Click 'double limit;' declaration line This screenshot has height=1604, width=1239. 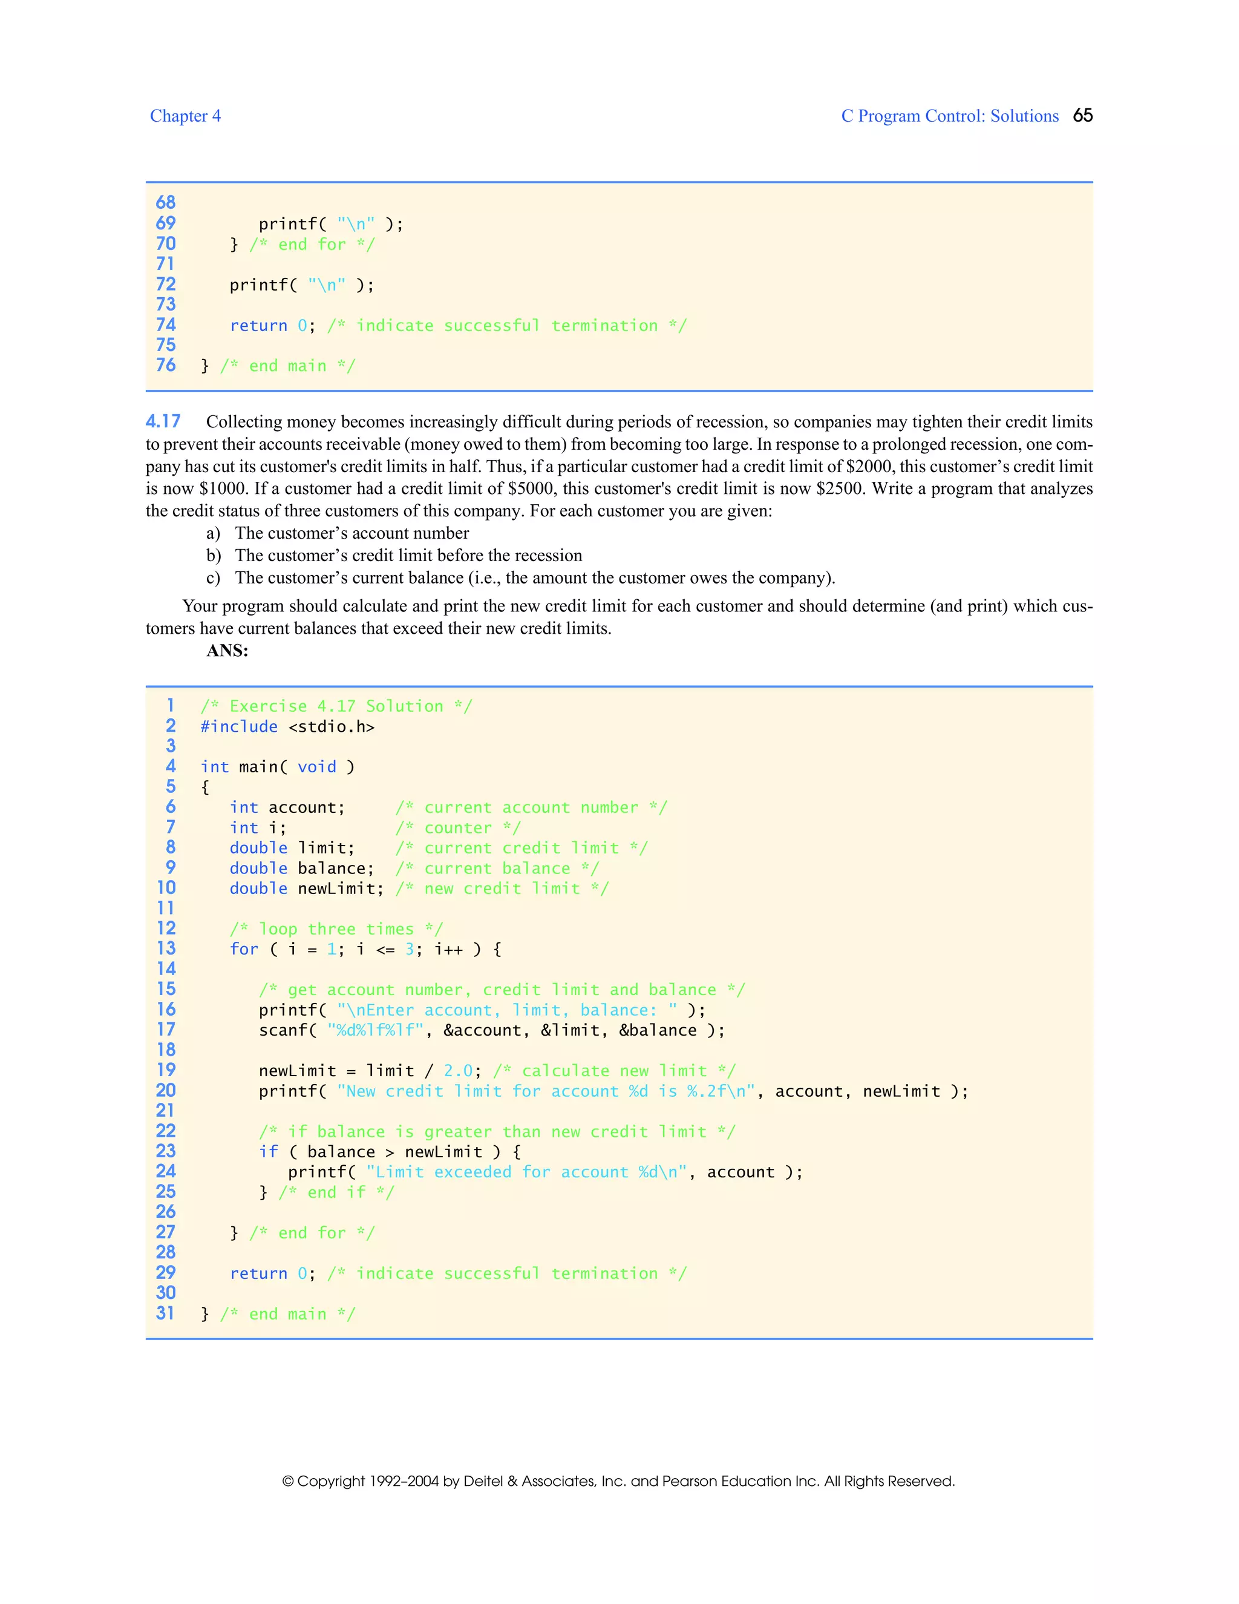[x=292, y=848]
